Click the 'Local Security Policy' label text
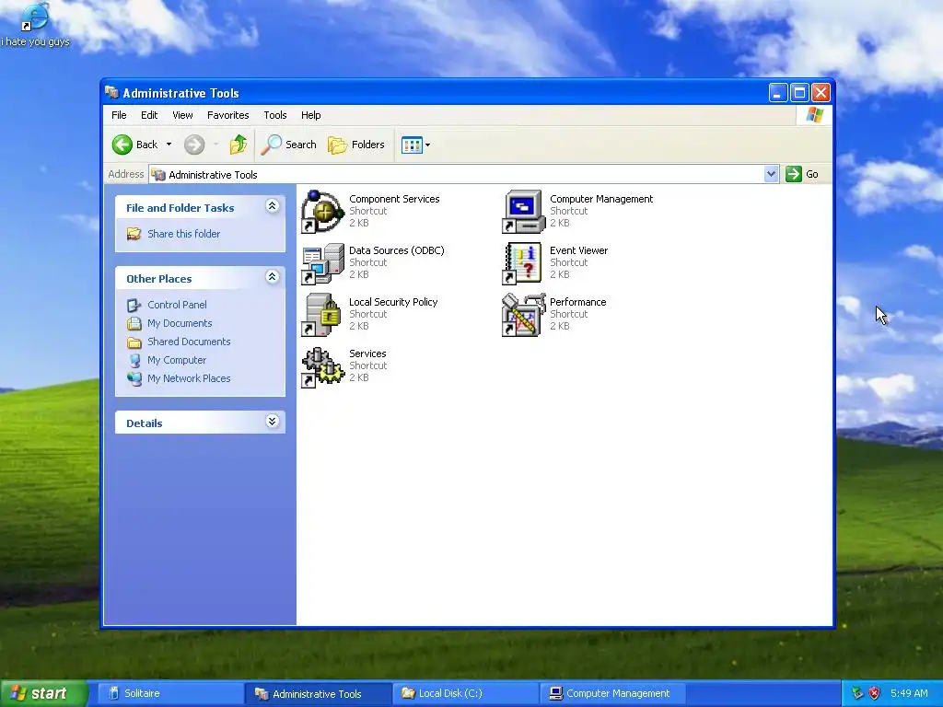Image resolution: width=943 pixels, height=707 pixels. click(393, 302)
